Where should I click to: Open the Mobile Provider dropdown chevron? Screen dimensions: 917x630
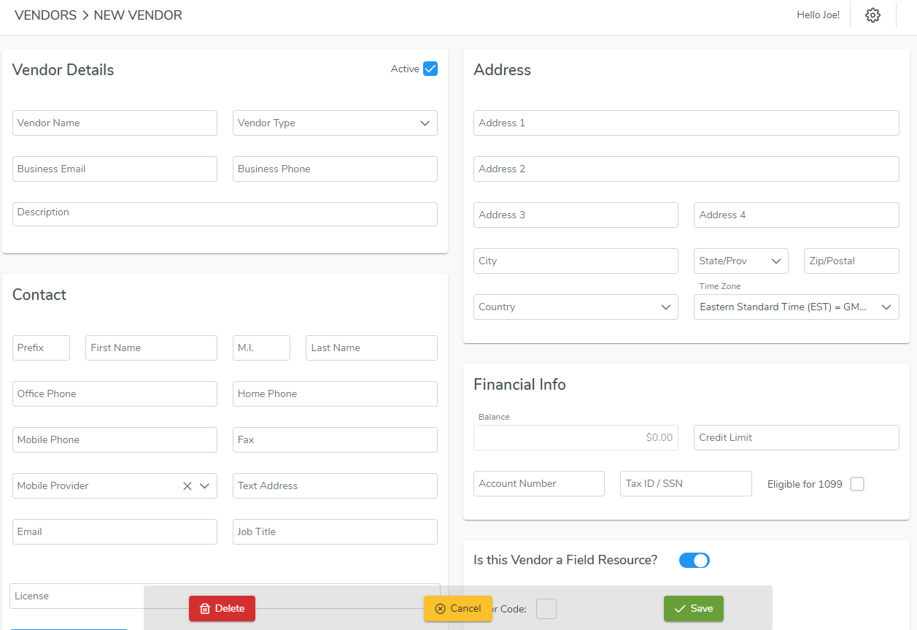(205, 485)
